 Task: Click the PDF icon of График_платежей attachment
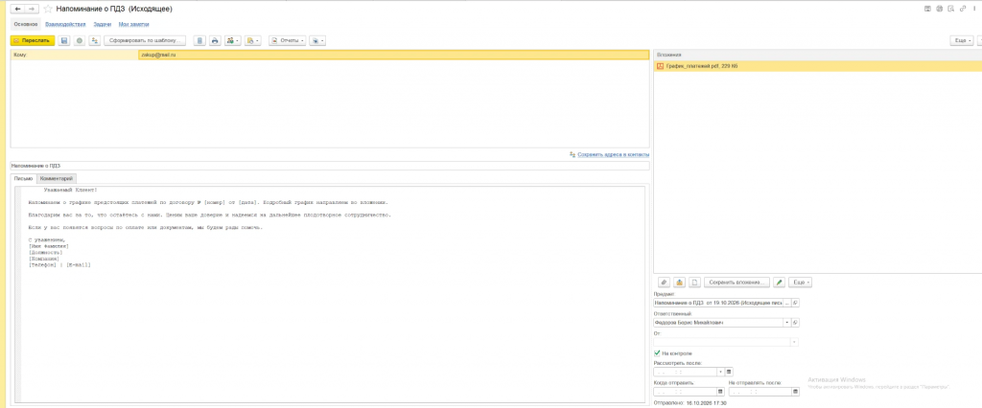pos(660,66)
